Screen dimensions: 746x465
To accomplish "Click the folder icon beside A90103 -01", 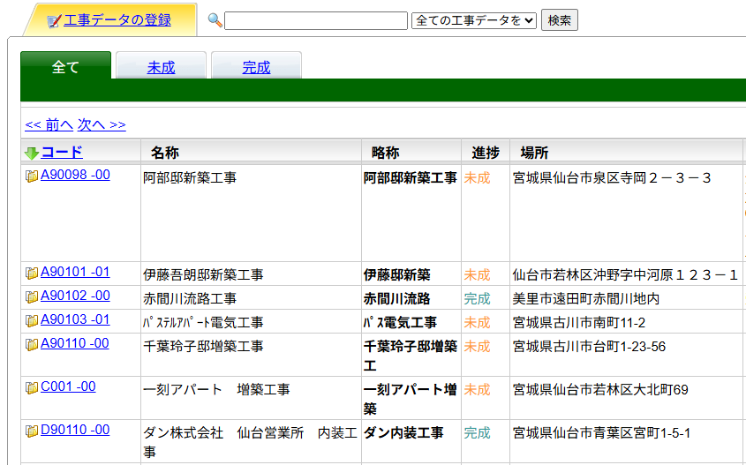I will (x=32, y=321).
